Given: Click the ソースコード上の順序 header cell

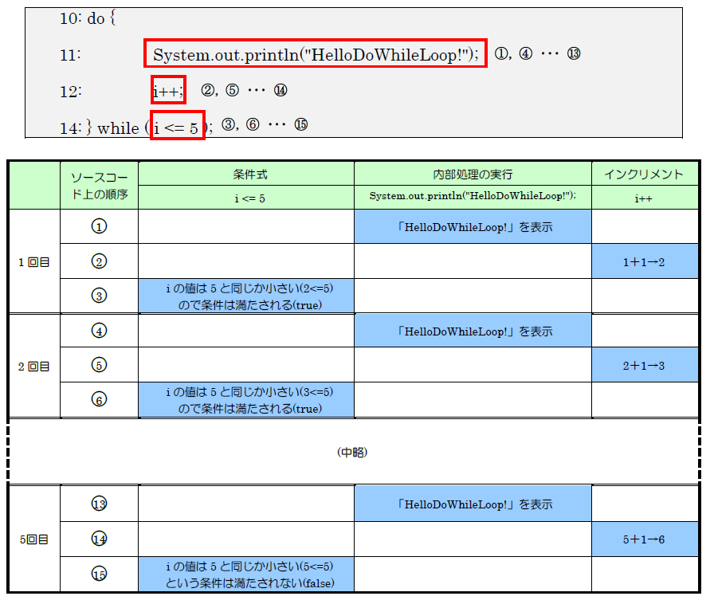Looking at the screenshot, I should (99, 186).
